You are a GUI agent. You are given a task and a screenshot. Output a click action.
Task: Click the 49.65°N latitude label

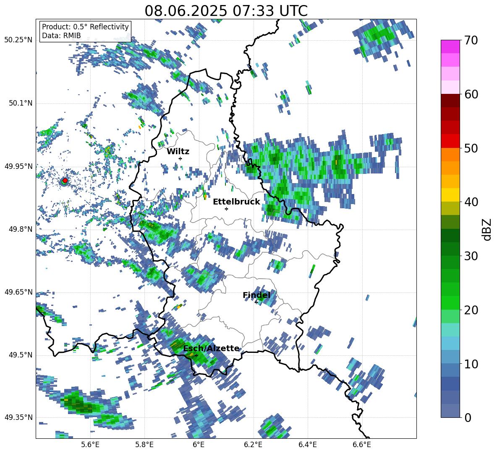(x=18, y=292)
